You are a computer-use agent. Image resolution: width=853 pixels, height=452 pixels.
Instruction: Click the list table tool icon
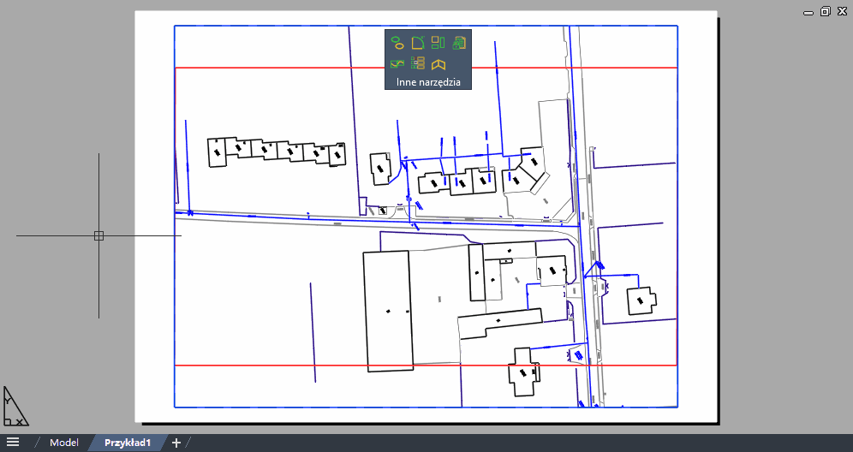(x=418, y=63)
